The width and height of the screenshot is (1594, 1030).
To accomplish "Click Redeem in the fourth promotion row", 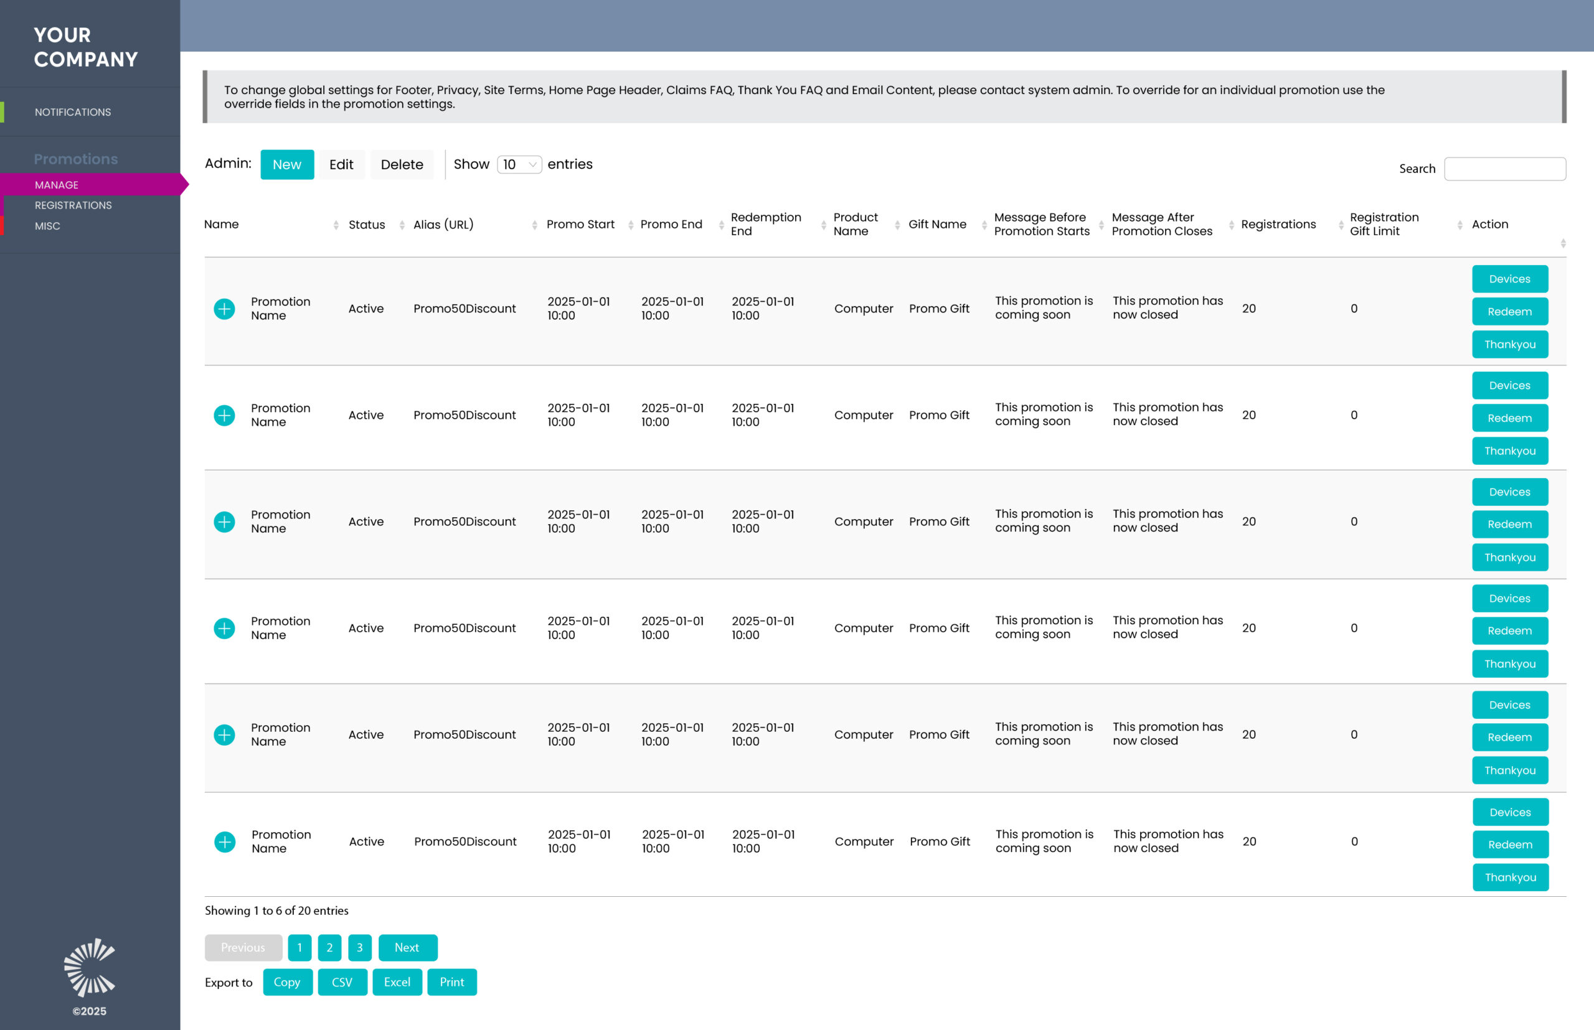I will tap(1510, 630).
